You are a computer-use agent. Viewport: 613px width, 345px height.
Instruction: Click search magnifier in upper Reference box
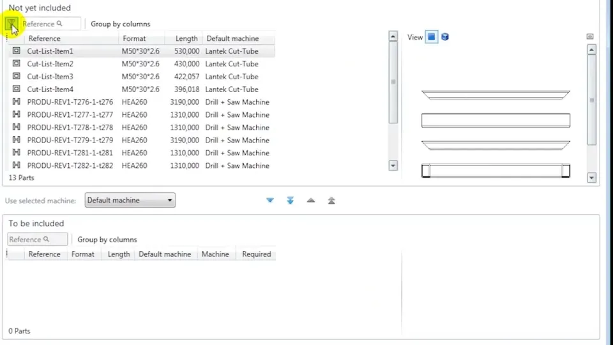pyautogui.click(x=59, y=24)
